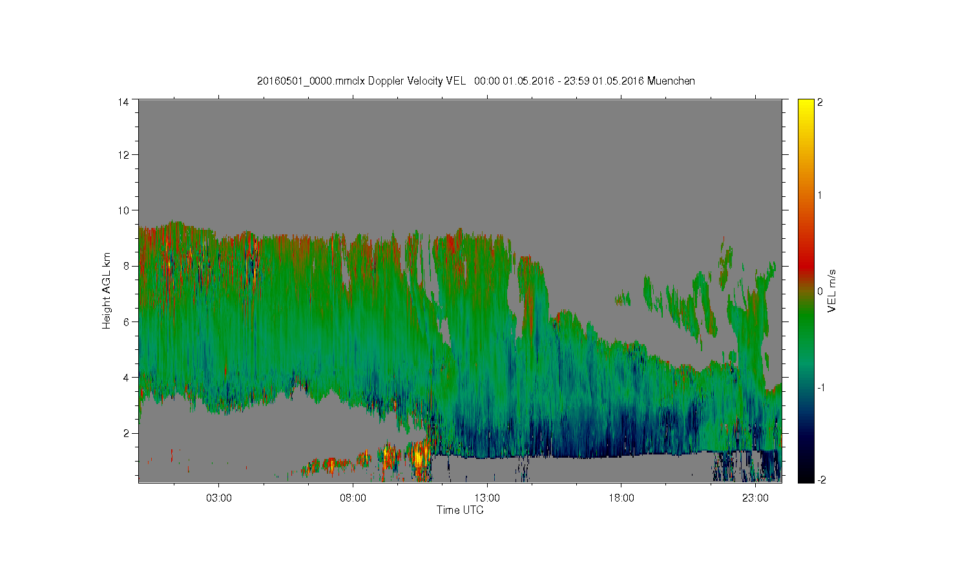
Task: Click the 13:00 time tick label
Action: [x=487, y=498]
